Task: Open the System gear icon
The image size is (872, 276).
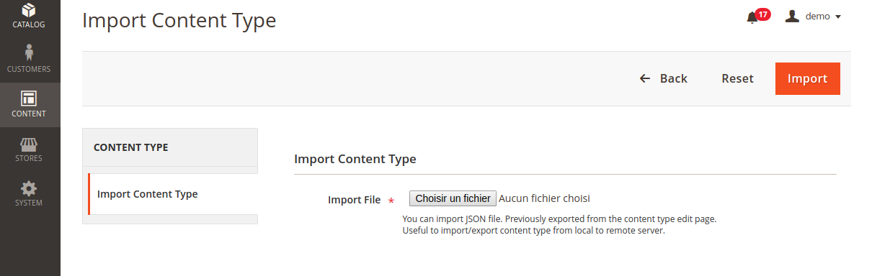Action: [x=29, y=188]
